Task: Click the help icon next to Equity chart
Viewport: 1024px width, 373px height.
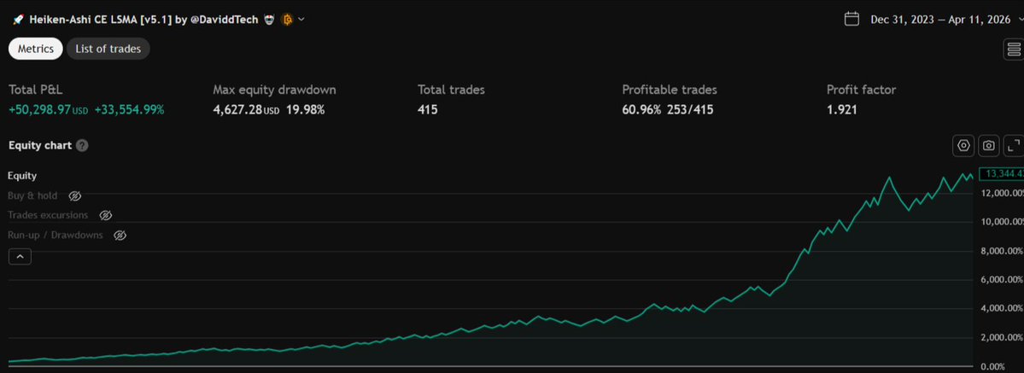Action: pos(82,146)
